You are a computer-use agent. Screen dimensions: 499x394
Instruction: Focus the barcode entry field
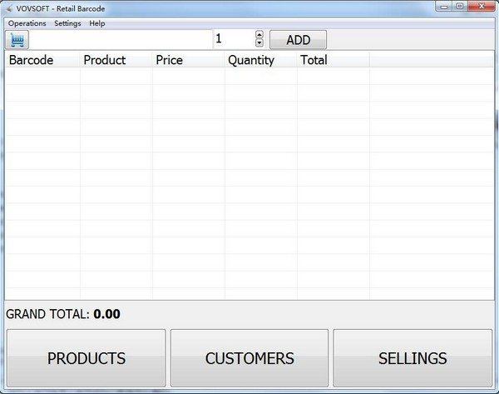tap(121, 39)
